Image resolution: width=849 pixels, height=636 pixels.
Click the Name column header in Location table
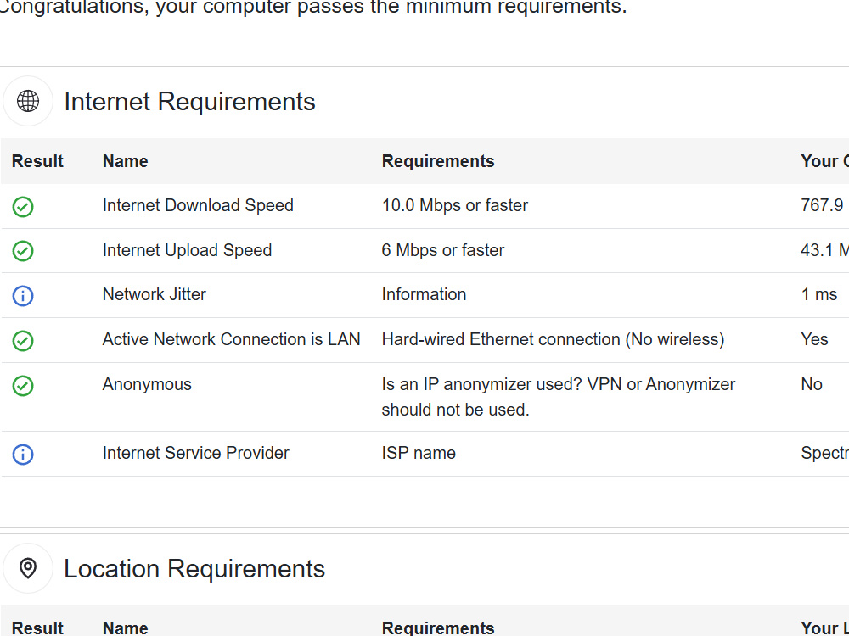pos(125,628)
